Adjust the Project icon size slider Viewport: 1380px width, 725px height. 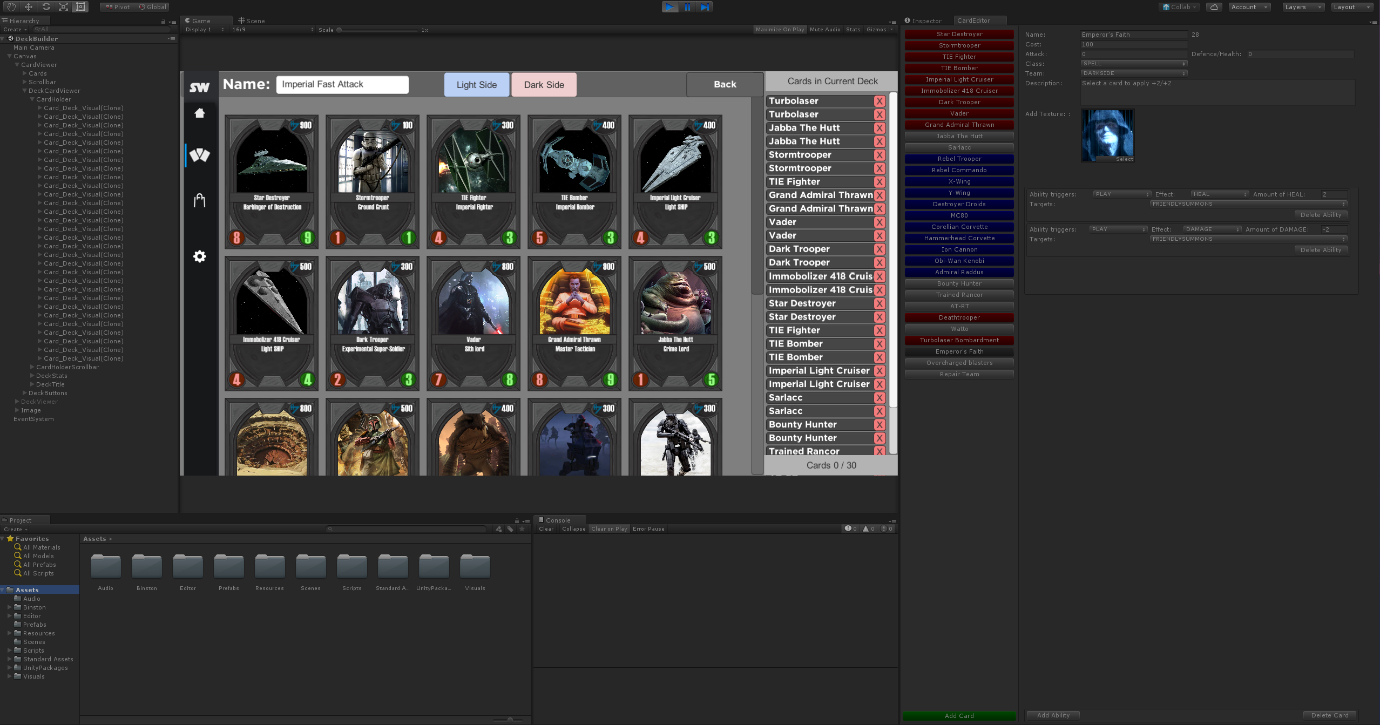[510, 720]
